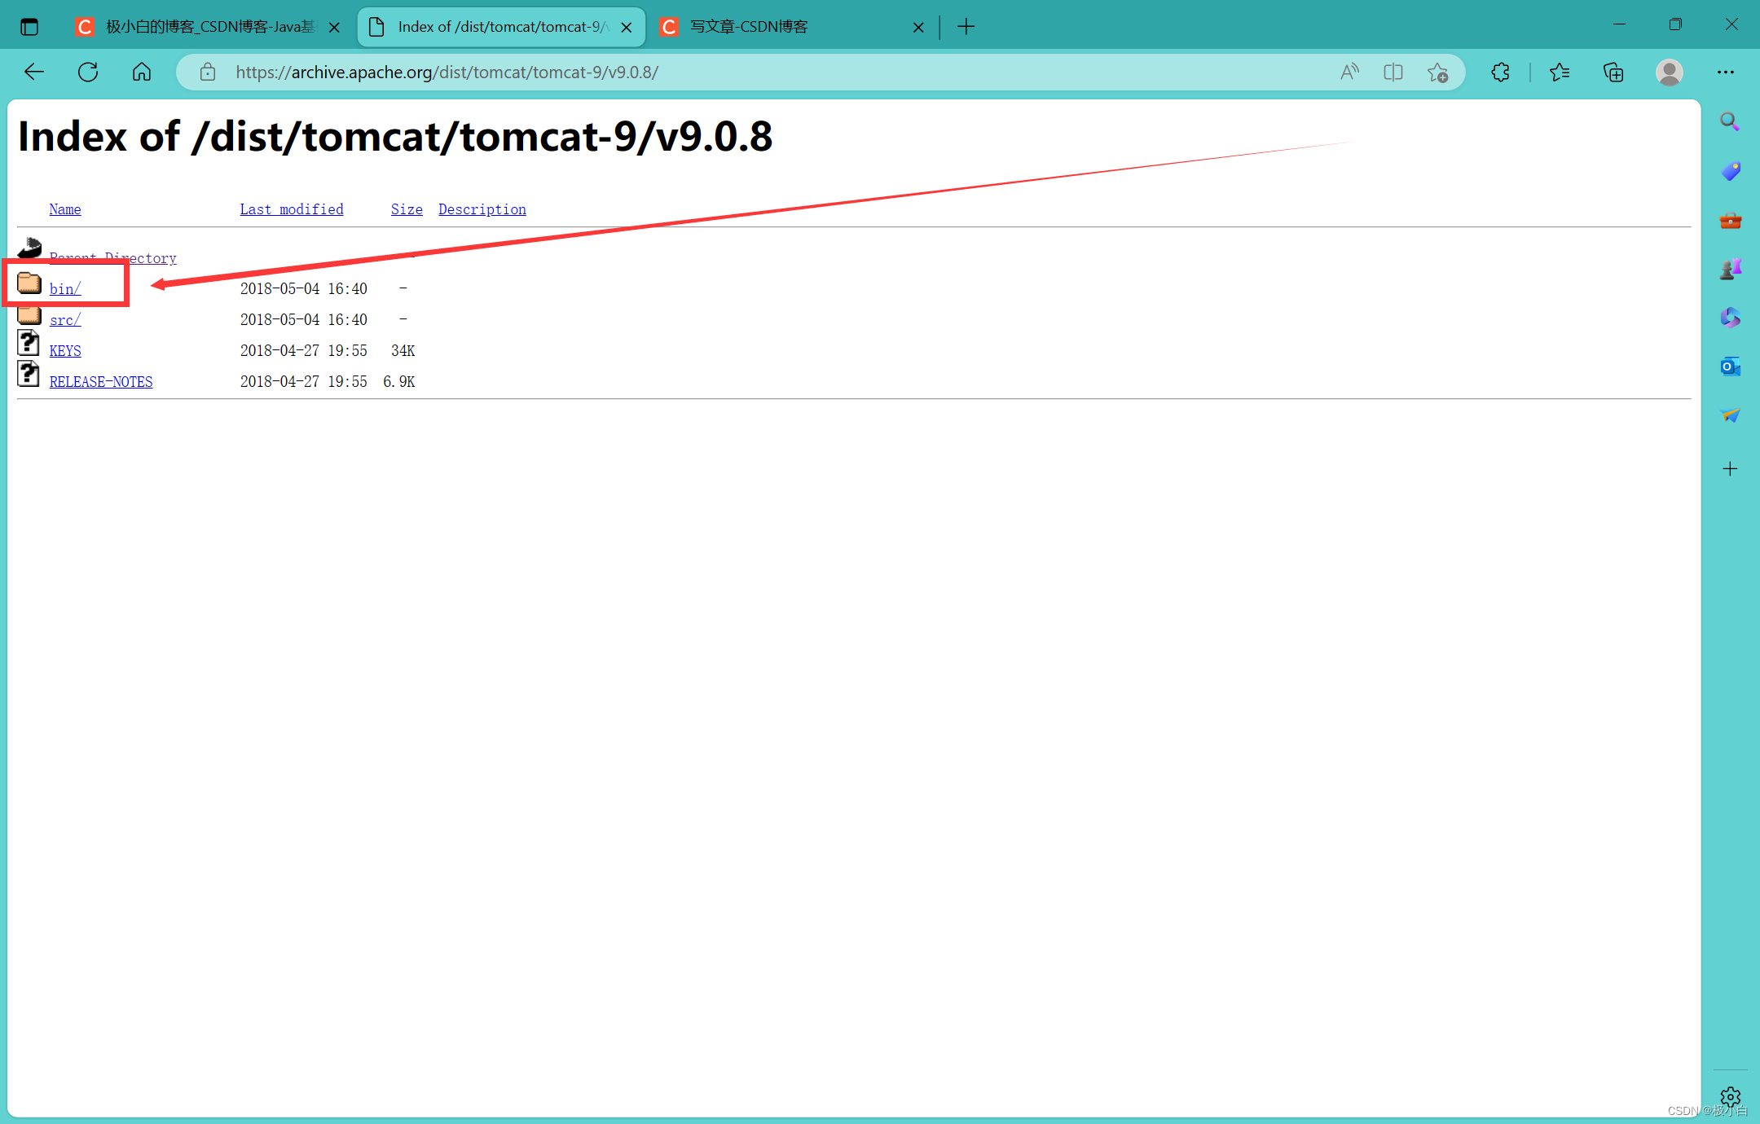The image size is (1760, 1124).
Task: Open sidebar settings gear
Action: coord(1730,1096)
